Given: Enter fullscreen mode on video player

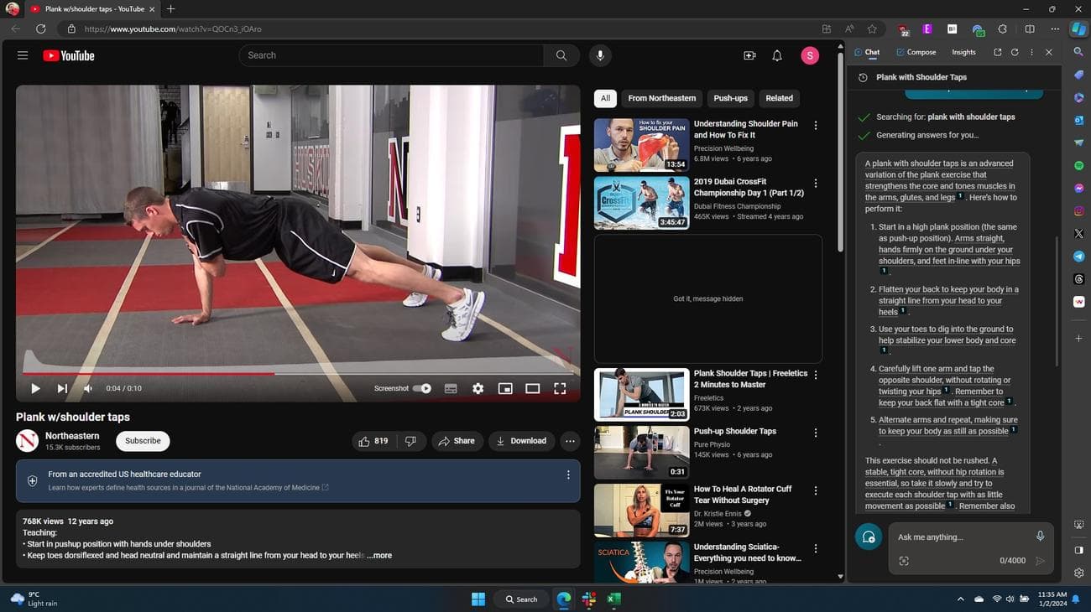Looking at the screenshot, I should coord(560,388).
